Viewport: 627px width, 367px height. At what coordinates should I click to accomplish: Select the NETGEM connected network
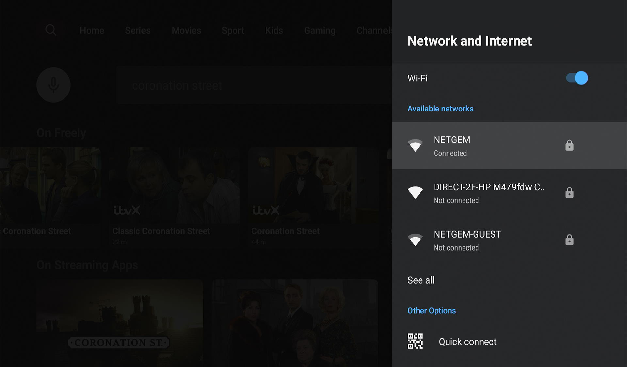point(509,146)
